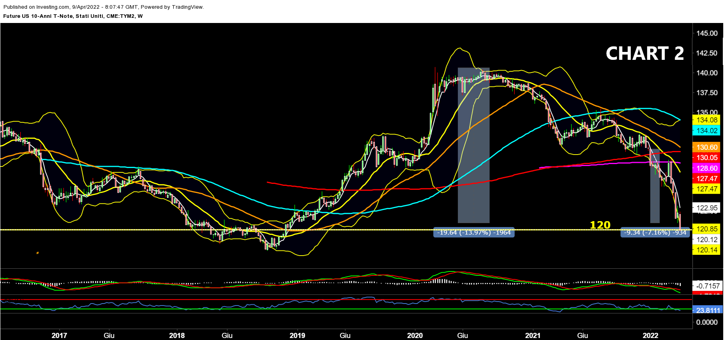Select the red 127.47 price tag
Screen dimensions: 726x340
[707, 179]
